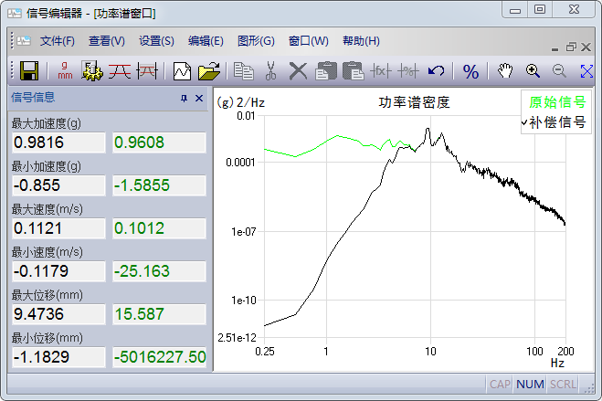Expand the 帮助(H) menu
602x401 pixels.
[x=361, y=41]
